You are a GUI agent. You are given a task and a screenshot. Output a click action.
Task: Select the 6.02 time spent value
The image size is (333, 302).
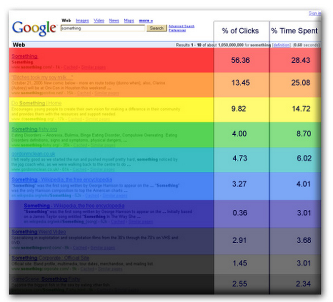pyautogui.click(x=304, y=159)
